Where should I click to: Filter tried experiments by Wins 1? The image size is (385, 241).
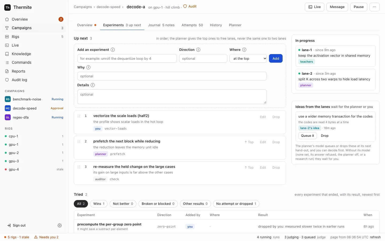click(x=99, y=204)
